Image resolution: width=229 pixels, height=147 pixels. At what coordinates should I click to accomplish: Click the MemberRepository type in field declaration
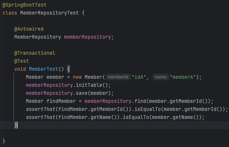point(38,37)
